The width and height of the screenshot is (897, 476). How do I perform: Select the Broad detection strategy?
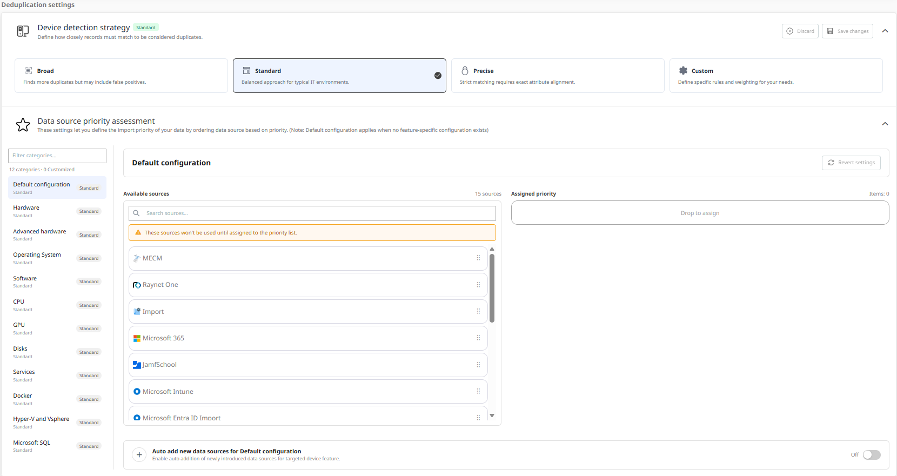click(x=121, y=76)
